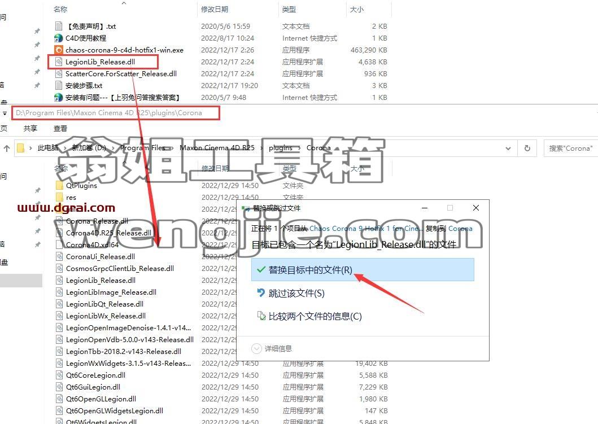Image resolution: width=598 pixels, height=424 pixels.
Task: Follow the Corona destination link in dialog
Action: (x=460, y=229)
